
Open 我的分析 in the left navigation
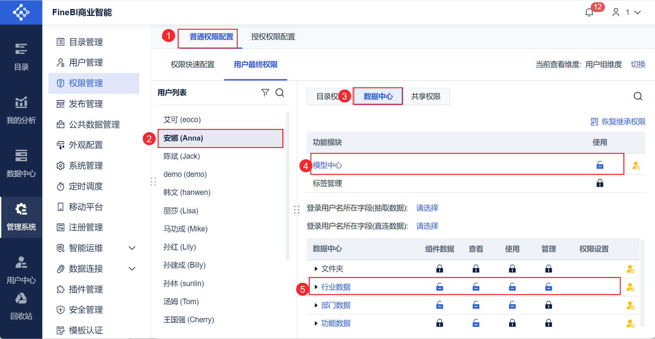tap(21, 111)
